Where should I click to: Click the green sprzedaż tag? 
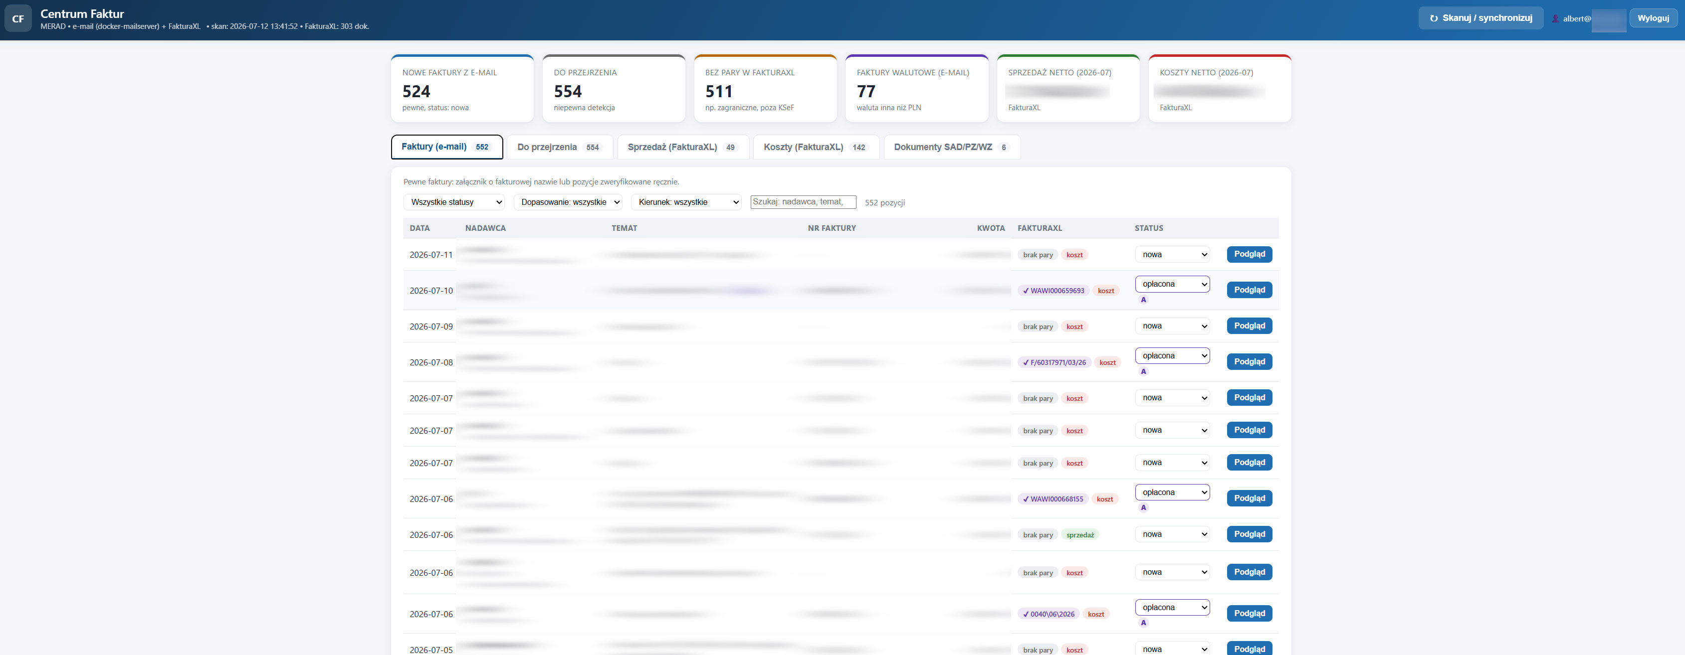1080,535
